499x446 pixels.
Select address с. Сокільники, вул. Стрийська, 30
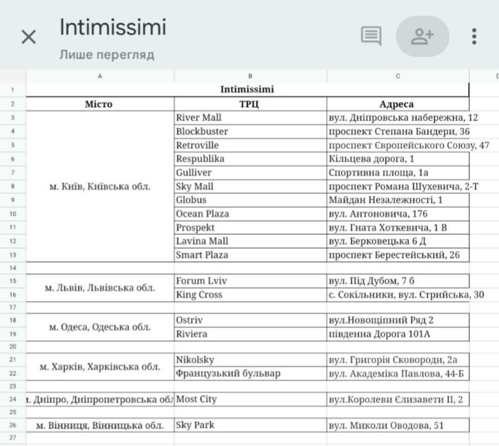398,295
